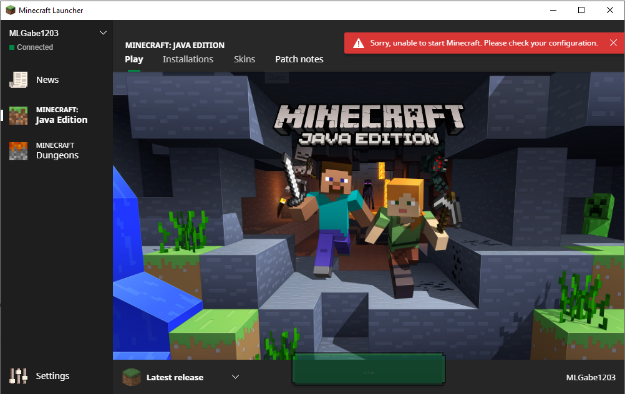Viewport: 625px width, 394px height.
Task: Click the Settings label in the sidebar
Action: point(52,376)
